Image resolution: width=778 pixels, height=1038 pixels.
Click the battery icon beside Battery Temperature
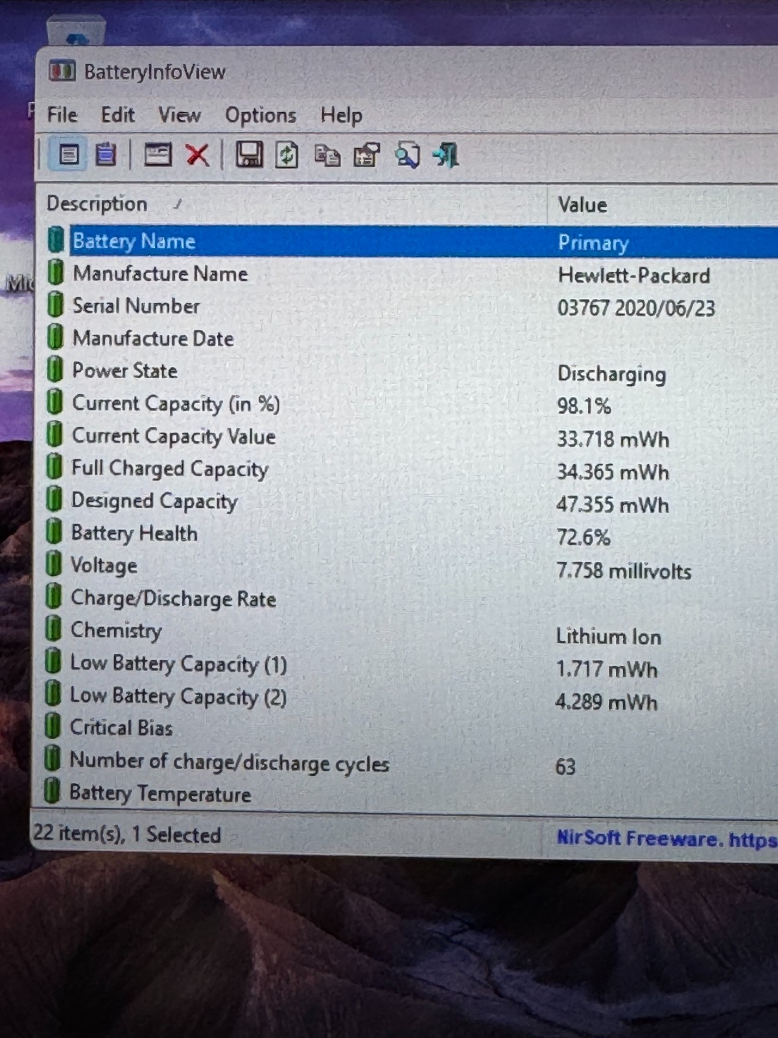(x=52, y=792)
